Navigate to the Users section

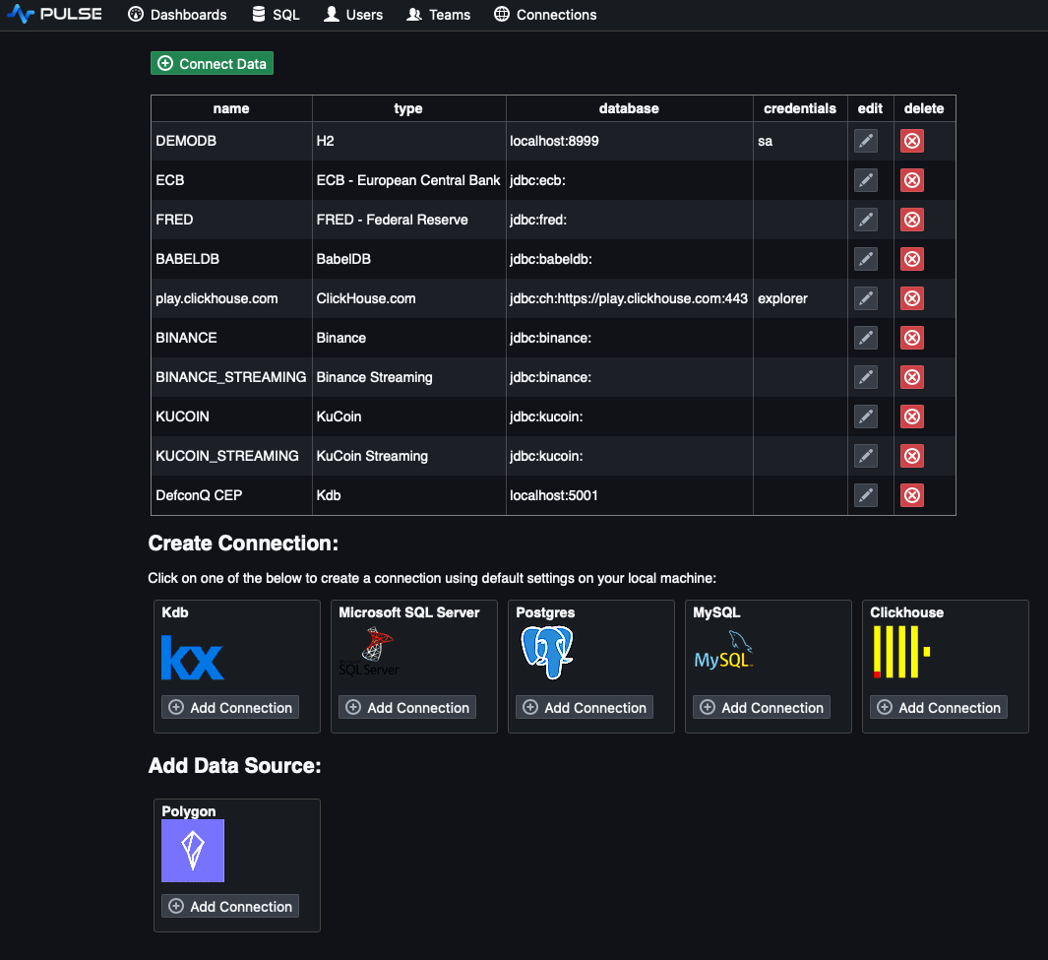pyautogui.click(x=352, y=15)
